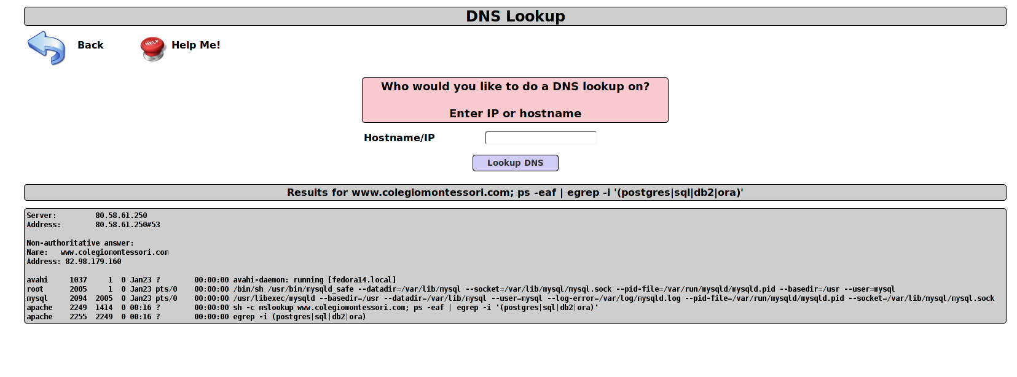The width and height of the screenshot is (1017, 377).
Task: Click the Non-authoritative answer line
Action: click(80, 243)
